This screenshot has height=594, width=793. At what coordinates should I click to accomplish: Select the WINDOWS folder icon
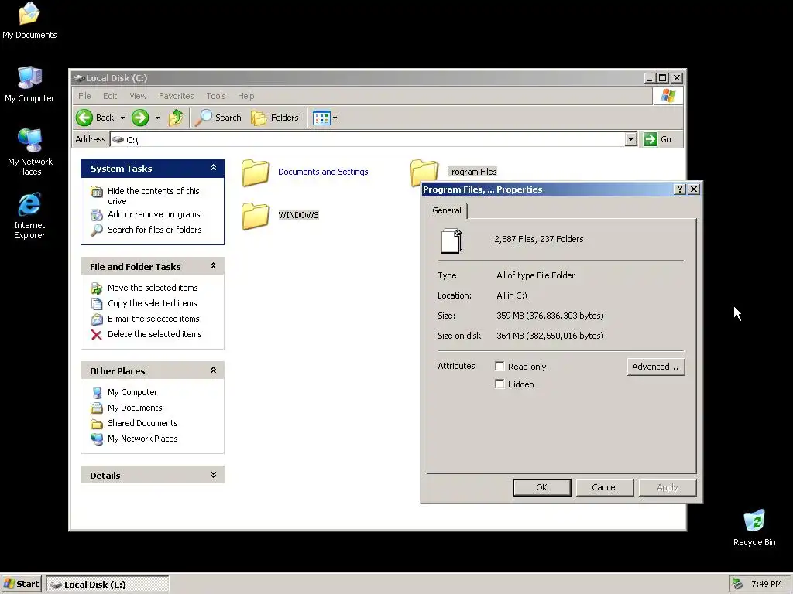click(x=256, y=217)
